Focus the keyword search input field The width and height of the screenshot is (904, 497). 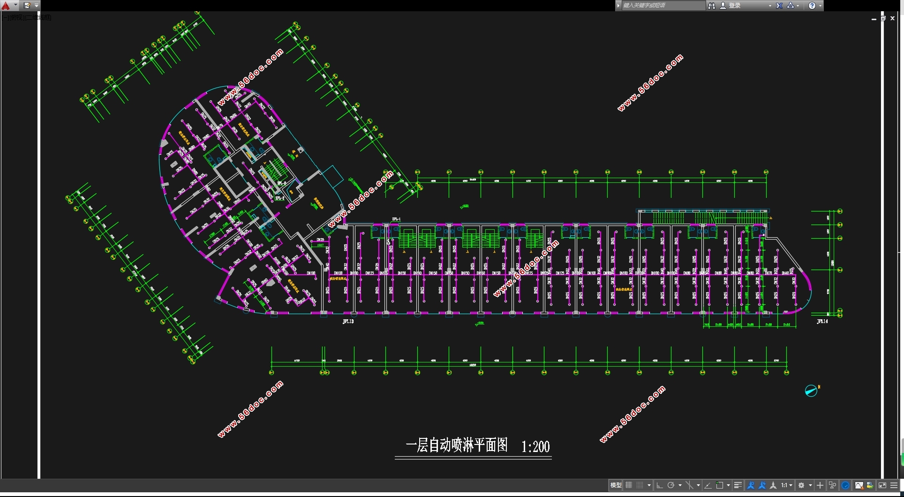[x=663, y=6]
